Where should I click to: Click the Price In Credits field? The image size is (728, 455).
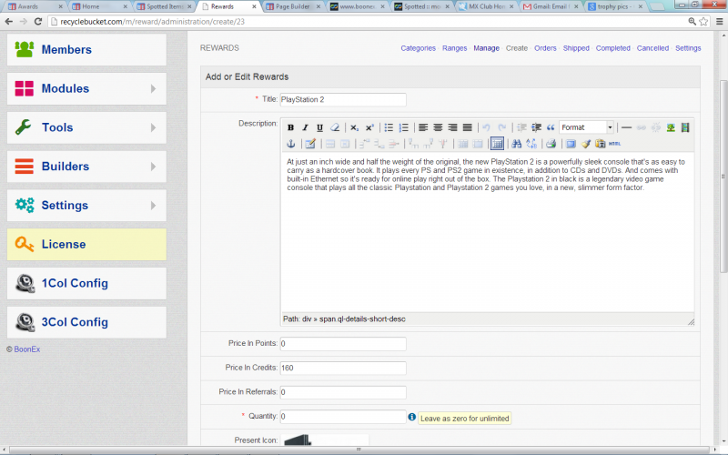pos(343,369)
